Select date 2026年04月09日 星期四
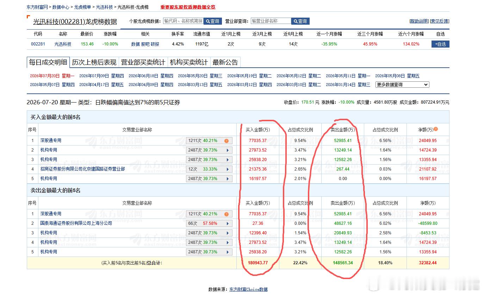The image size is (484, 296). click(x=151, y=85)
